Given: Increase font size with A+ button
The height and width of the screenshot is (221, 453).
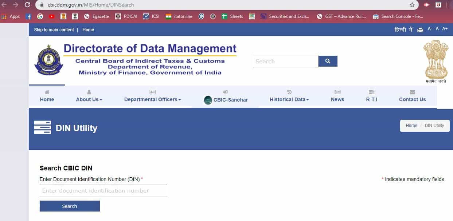Looking at the screenshot, I should click(x=445, y=29).
